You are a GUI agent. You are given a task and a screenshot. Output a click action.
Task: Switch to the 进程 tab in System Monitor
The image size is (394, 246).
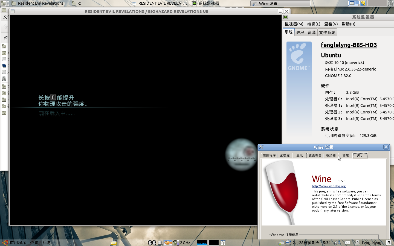300,32
